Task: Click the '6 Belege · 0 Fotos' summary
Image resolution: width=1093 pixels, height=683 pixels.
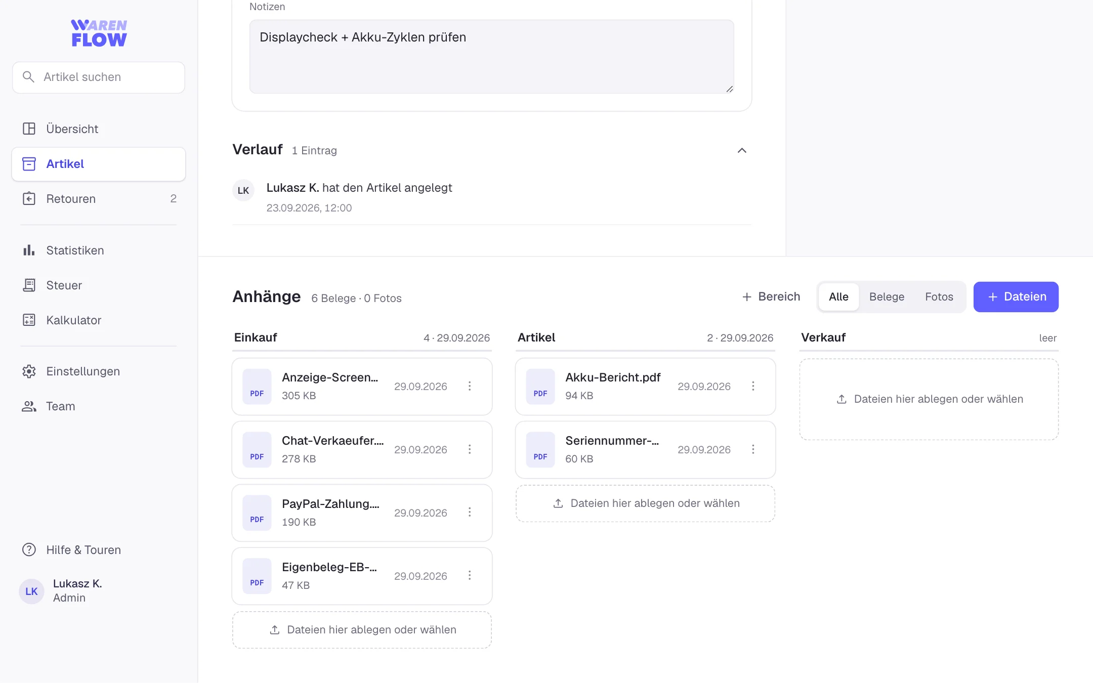Action: [356, 298]
